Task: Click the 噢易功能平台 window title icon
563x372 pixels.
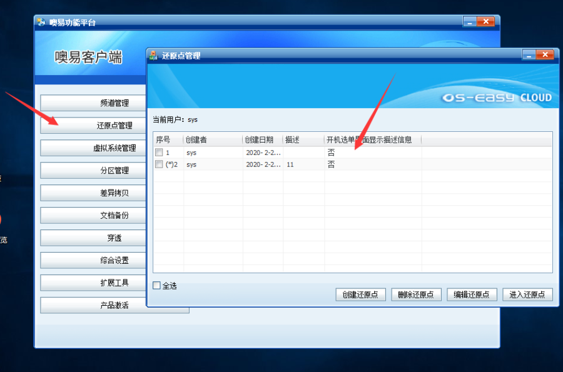Action: 41,23
